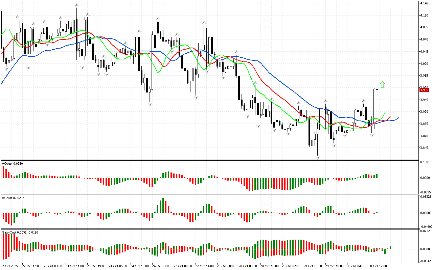
Task: Click the 4.145 value on the price scale
Action: click(425, 3)
